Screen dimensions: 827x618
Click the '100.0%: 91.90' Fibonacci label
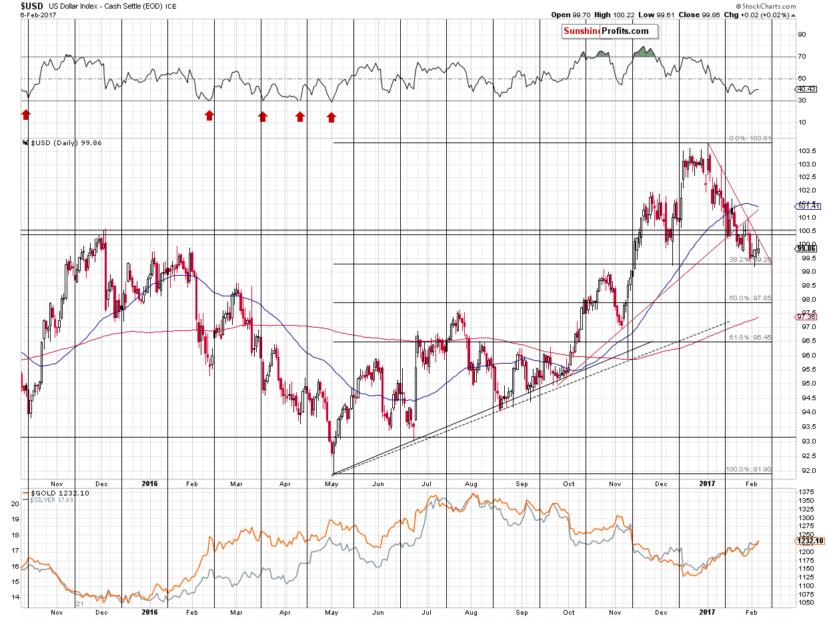750,469
